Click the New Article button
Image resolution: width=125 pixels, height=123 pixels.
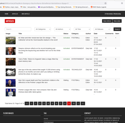[x=107, y=21]
